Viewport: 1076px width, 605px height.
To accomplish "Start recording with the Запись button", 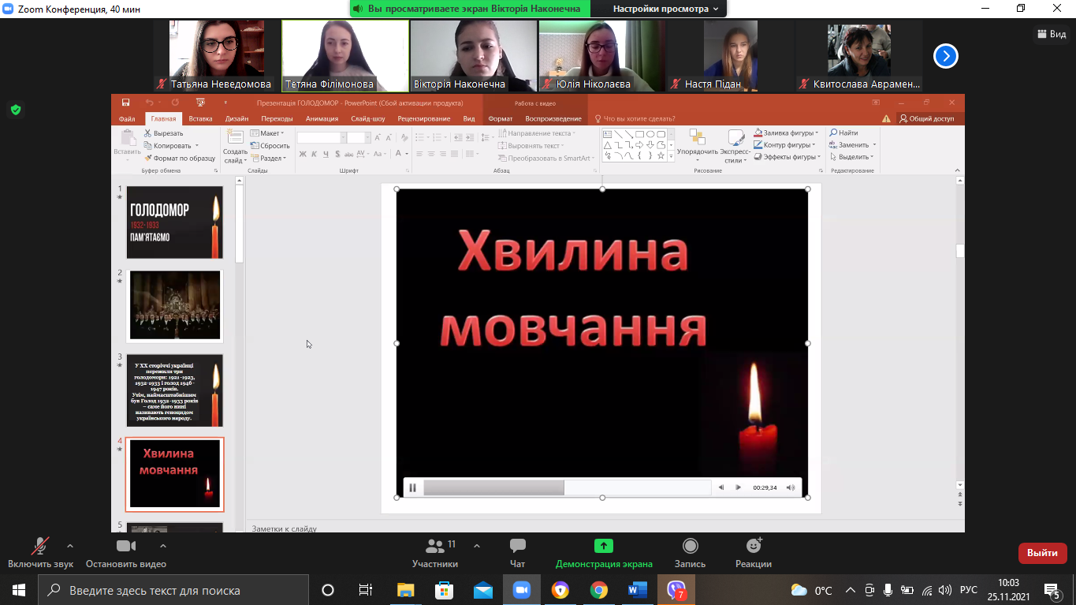I will tap(690, 551).
